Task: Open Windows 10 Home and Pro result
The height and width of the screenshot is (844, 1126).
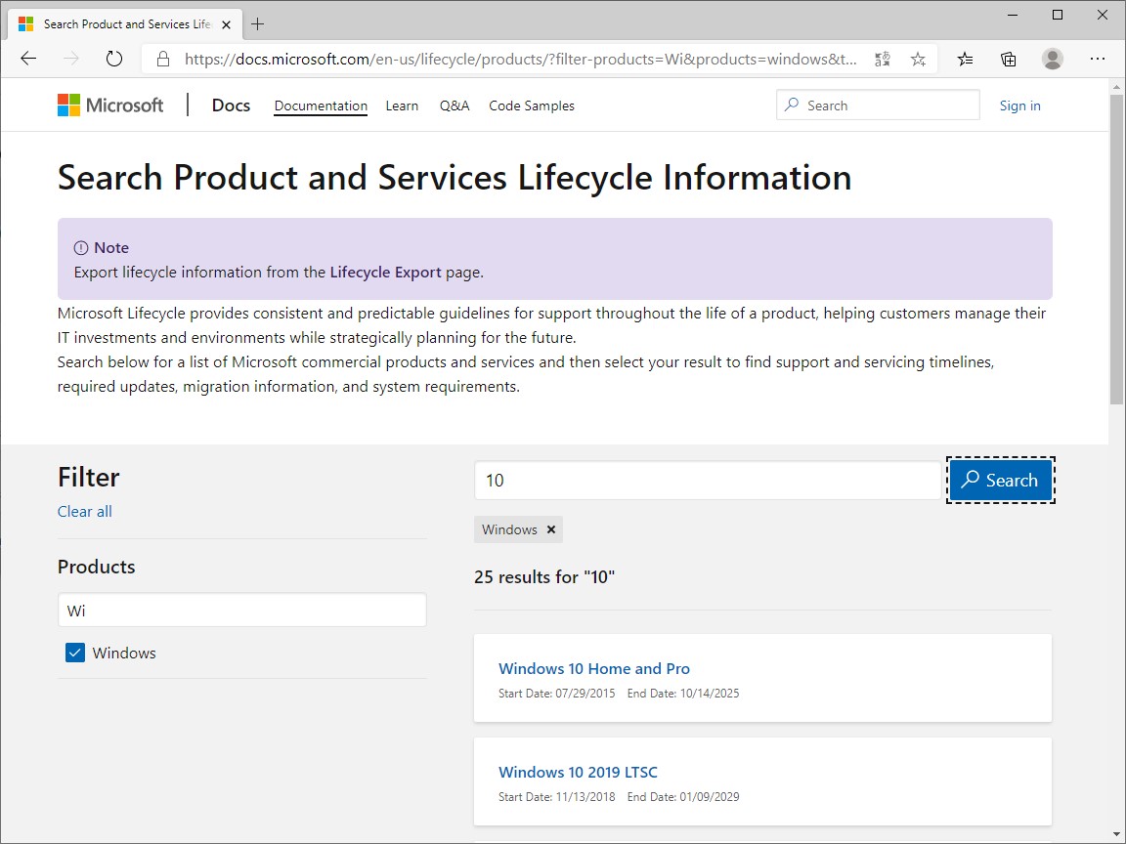Action: point(594,668)
